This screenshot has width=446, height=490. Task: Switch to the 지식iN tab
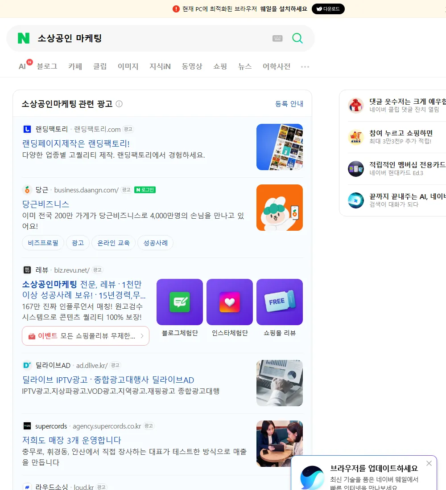click(x=160, y=66)
